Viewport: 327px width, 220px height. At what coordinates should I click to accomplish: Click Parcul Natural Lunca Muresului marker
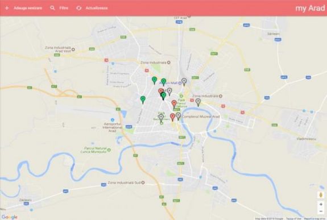109,150
